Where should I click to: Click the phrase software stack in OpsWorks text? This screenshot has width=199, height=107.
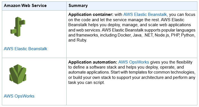tap(101, 67)
